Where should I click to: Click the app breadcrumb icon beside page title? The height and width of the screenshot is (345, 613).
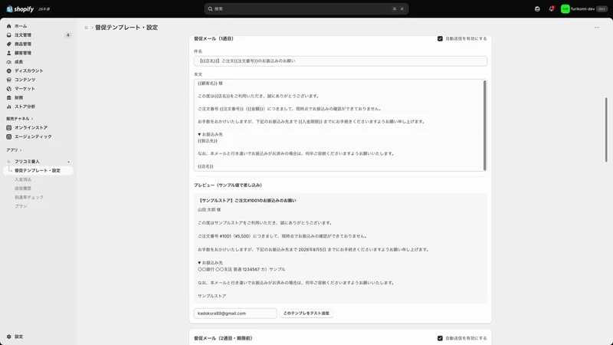point(86,28)
